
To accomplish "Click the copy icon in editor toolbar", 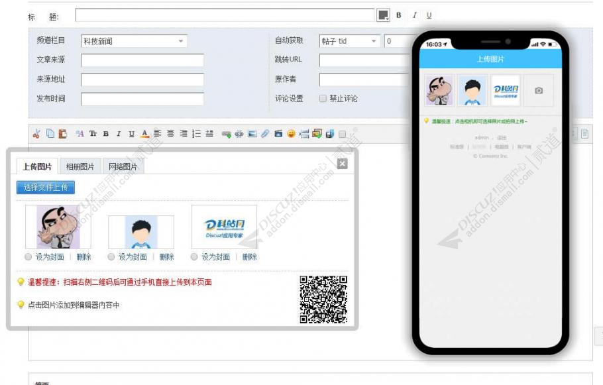I will click(50, 133).
